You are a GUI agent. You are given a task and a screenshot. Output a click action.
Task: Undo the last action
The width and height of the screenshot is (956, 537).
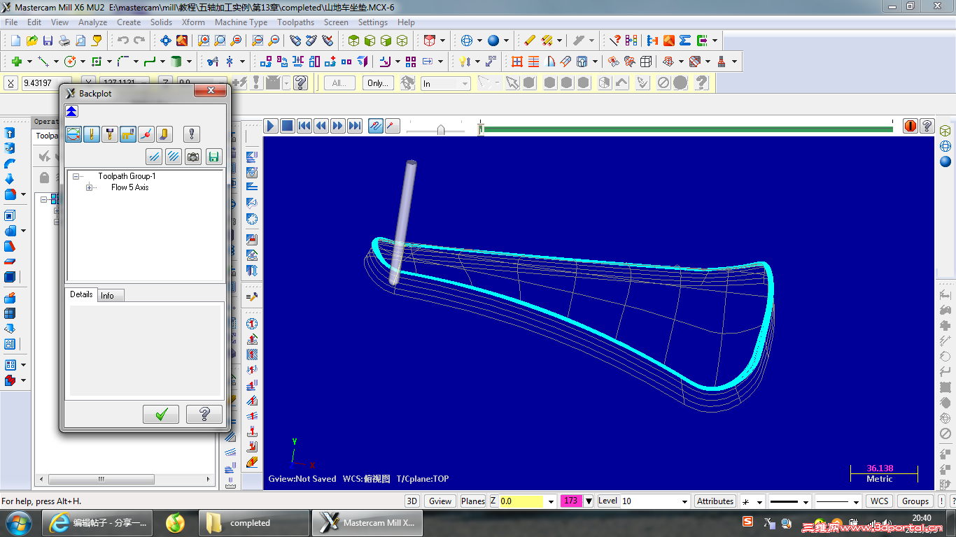pyautogui.click(x=122, y=41)
